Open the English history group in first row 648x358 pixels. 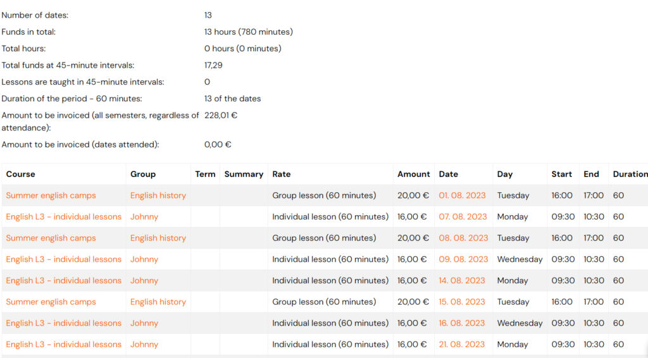158,195
